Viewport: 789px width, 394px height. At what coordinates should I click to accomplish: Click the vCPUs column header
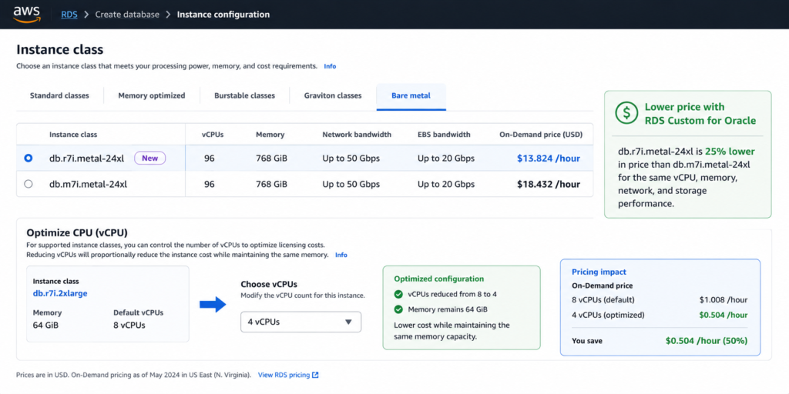coord(213,135)
